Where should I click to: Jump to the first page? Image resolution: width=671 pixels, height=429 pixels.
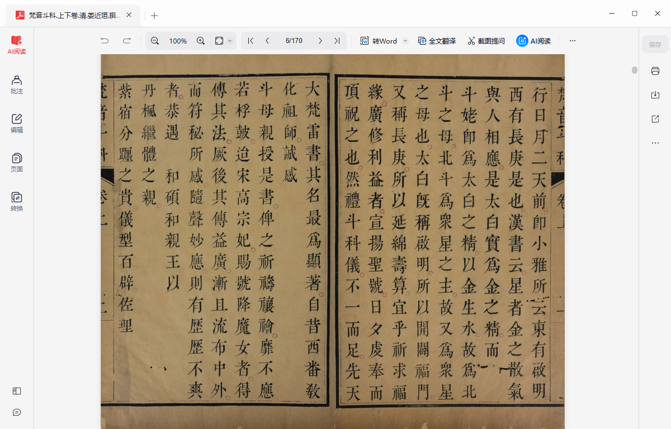[251, 41]
